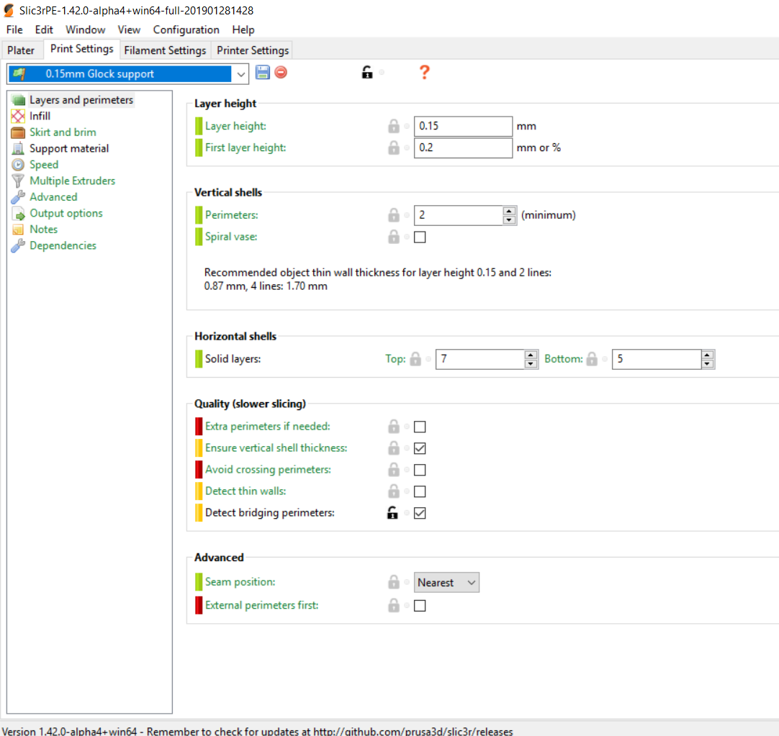Enable the Spiral vase checkbox
This screenshot has height=736, width=779.
[420, 237]
